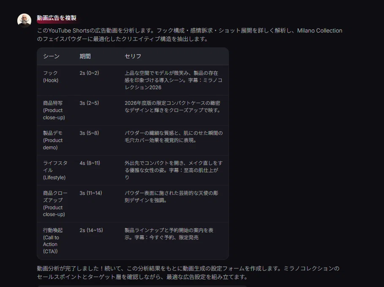
Task: Click the line starting パウダー表面に施された
Action: click(x=172, y=193)
